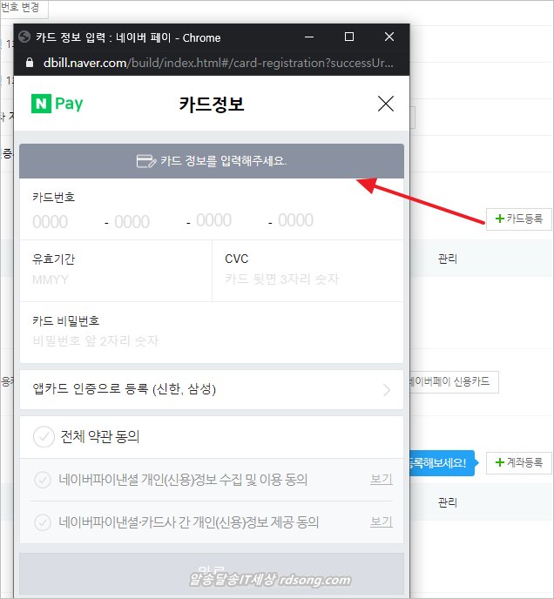
Task: Click the +카드등록 button in background page
Action: (x=519, y=219)
